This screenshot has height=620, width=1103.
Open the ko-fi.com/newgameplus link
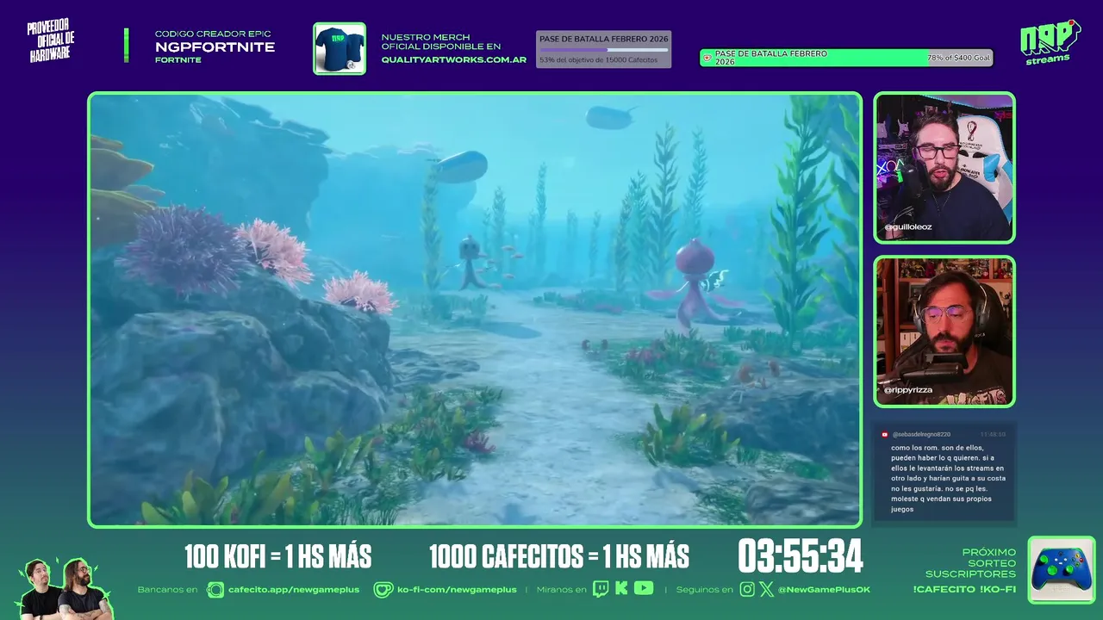click(457, 590)
